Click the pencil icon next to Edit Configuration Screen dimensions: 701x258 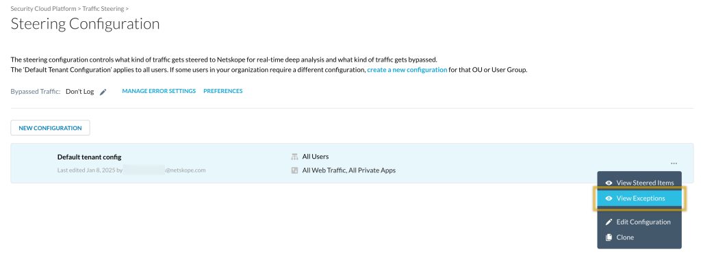(x=609, y=222)
